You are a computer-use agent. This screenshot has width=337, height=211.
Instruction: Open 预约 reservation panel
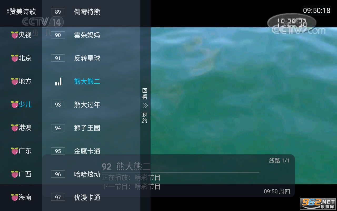pos(145,117)
